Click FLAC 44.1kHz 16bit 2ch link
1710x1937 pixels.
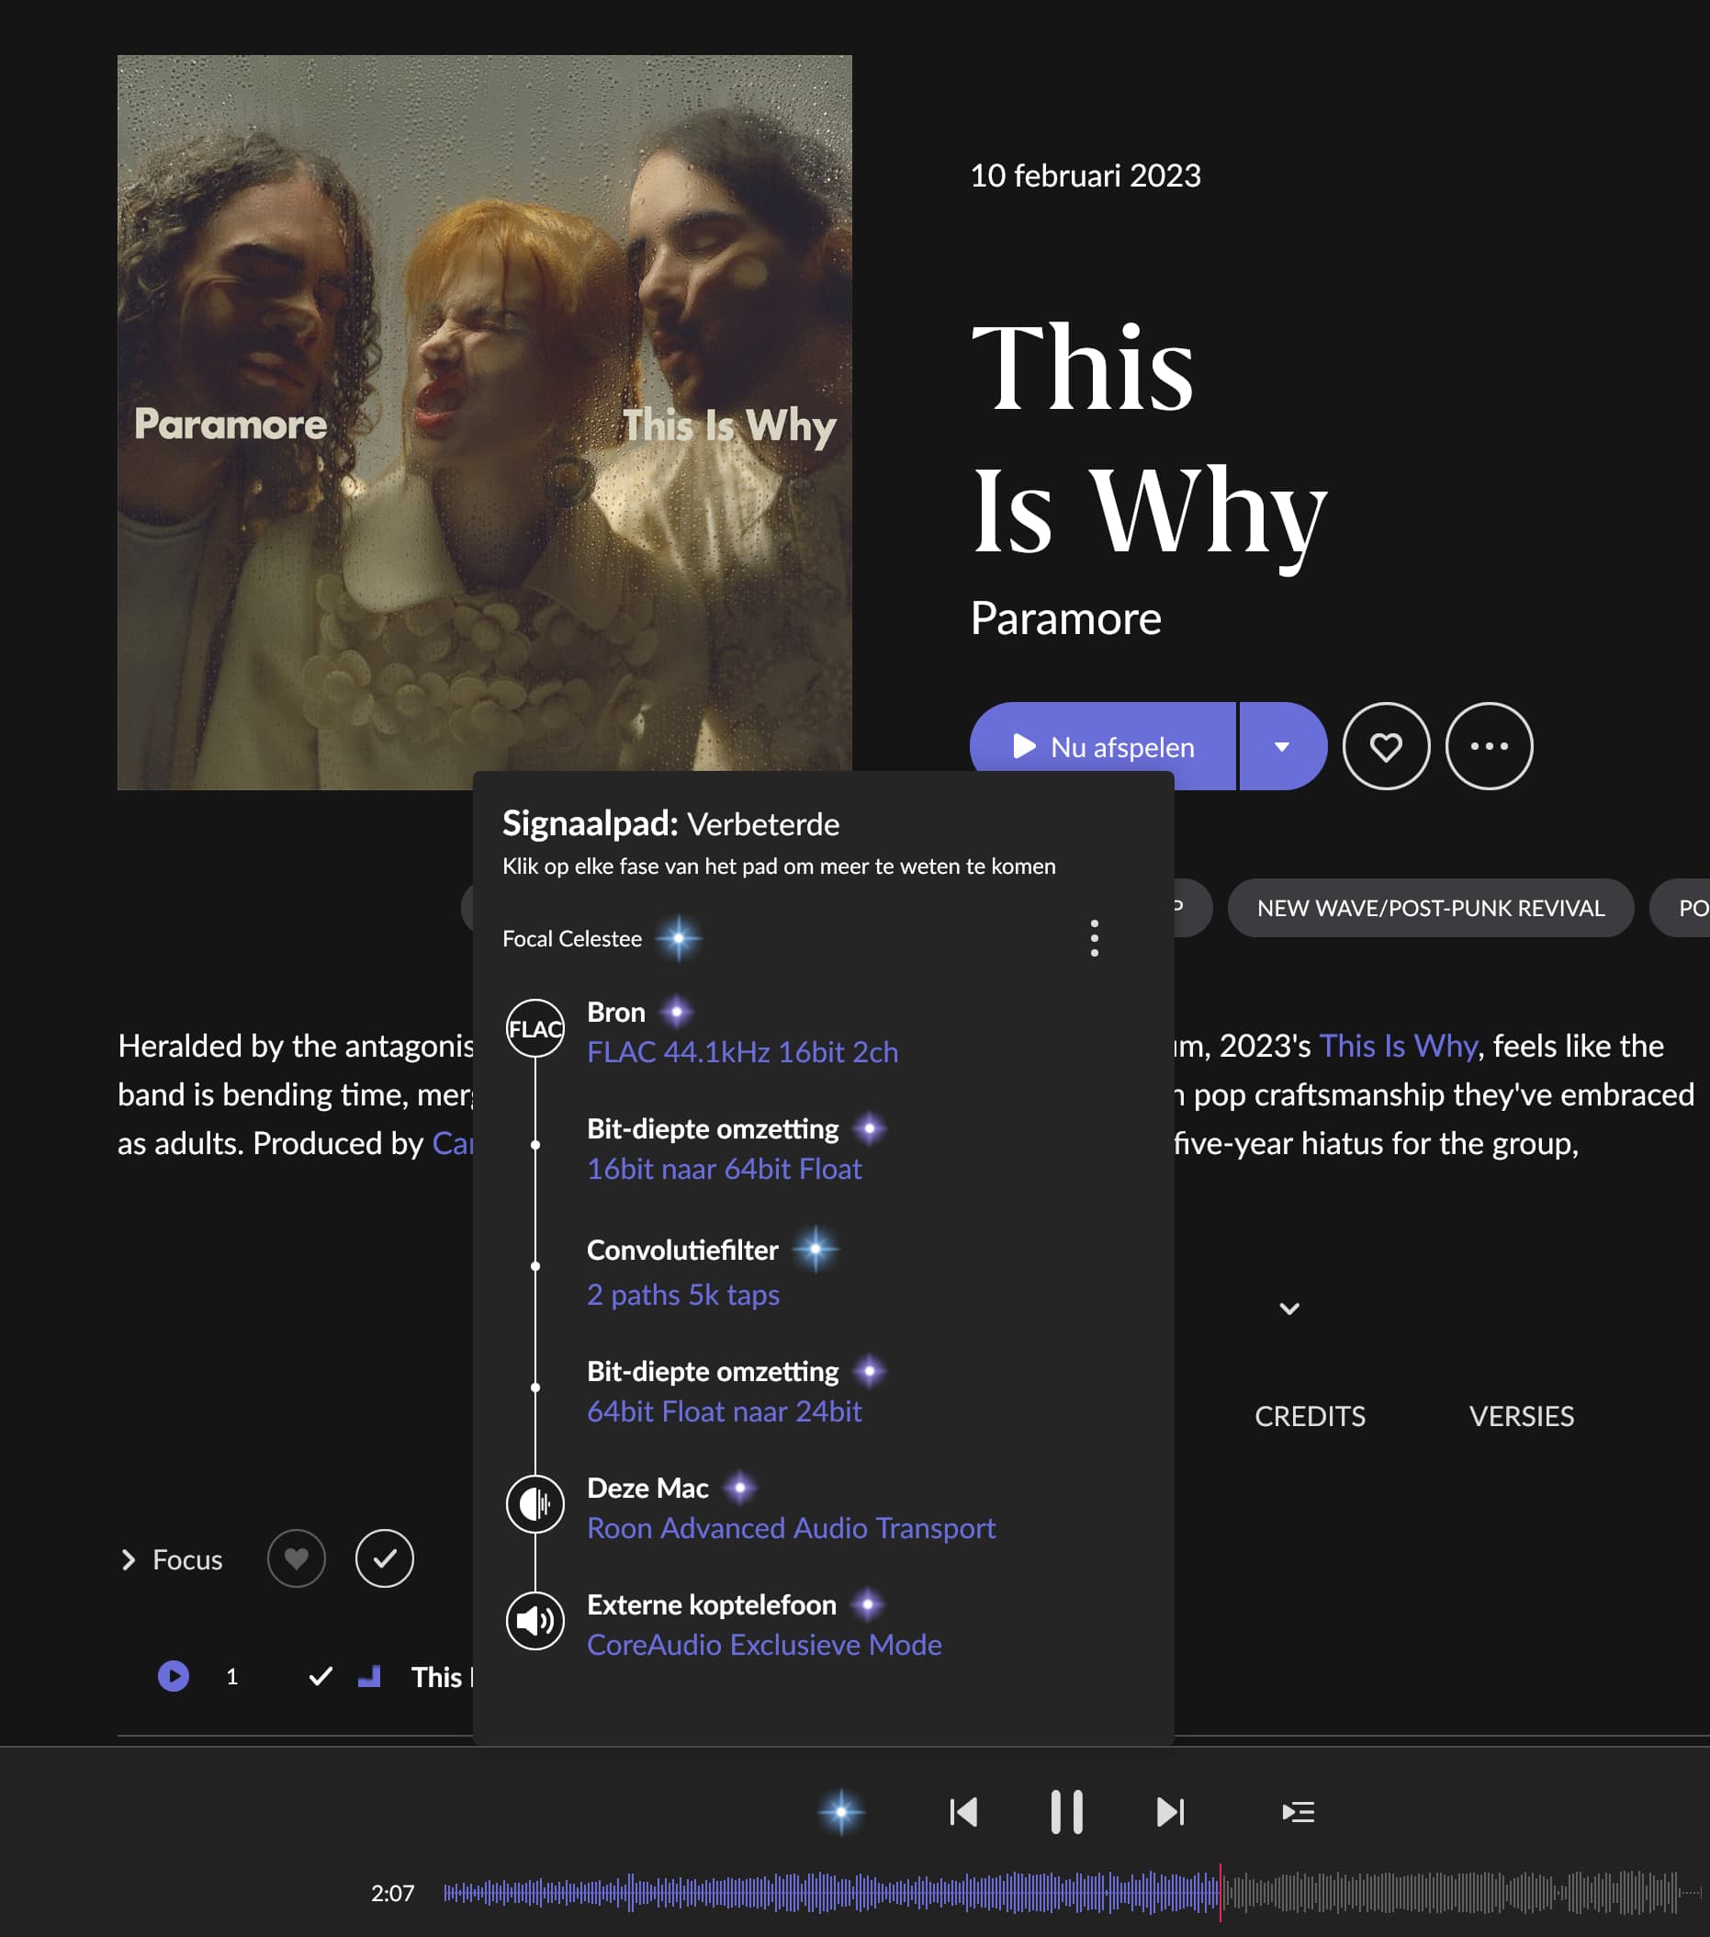(x=743, y=1052)
